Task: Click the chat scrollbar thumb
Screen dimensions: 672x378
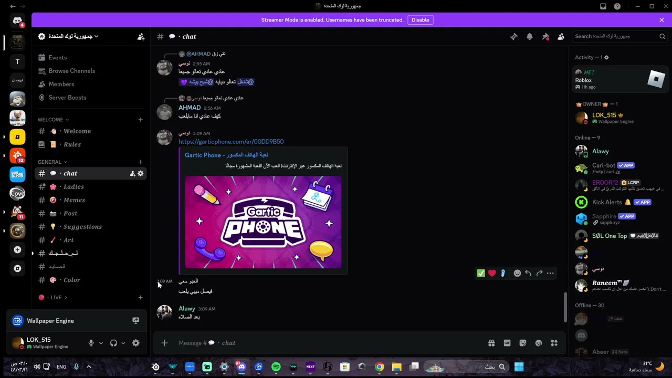Action: (x=565, y=307)
